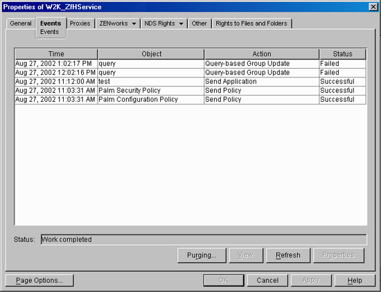Open the Proxies tab
The width and height of the screenshot is (381, 292).
tap(80, 24)
